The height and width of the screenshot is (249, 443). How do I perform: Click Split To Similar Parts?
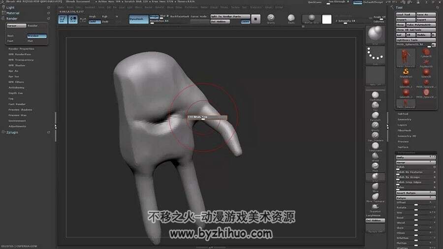[230, 16]
